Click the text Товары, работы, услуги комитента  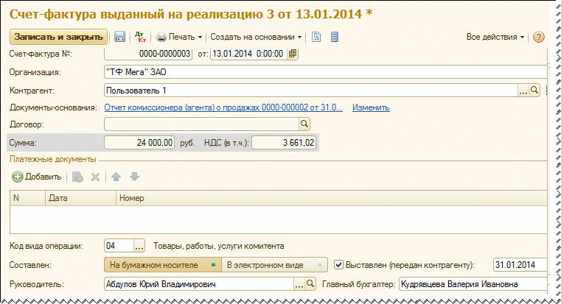tap(219, 246)
